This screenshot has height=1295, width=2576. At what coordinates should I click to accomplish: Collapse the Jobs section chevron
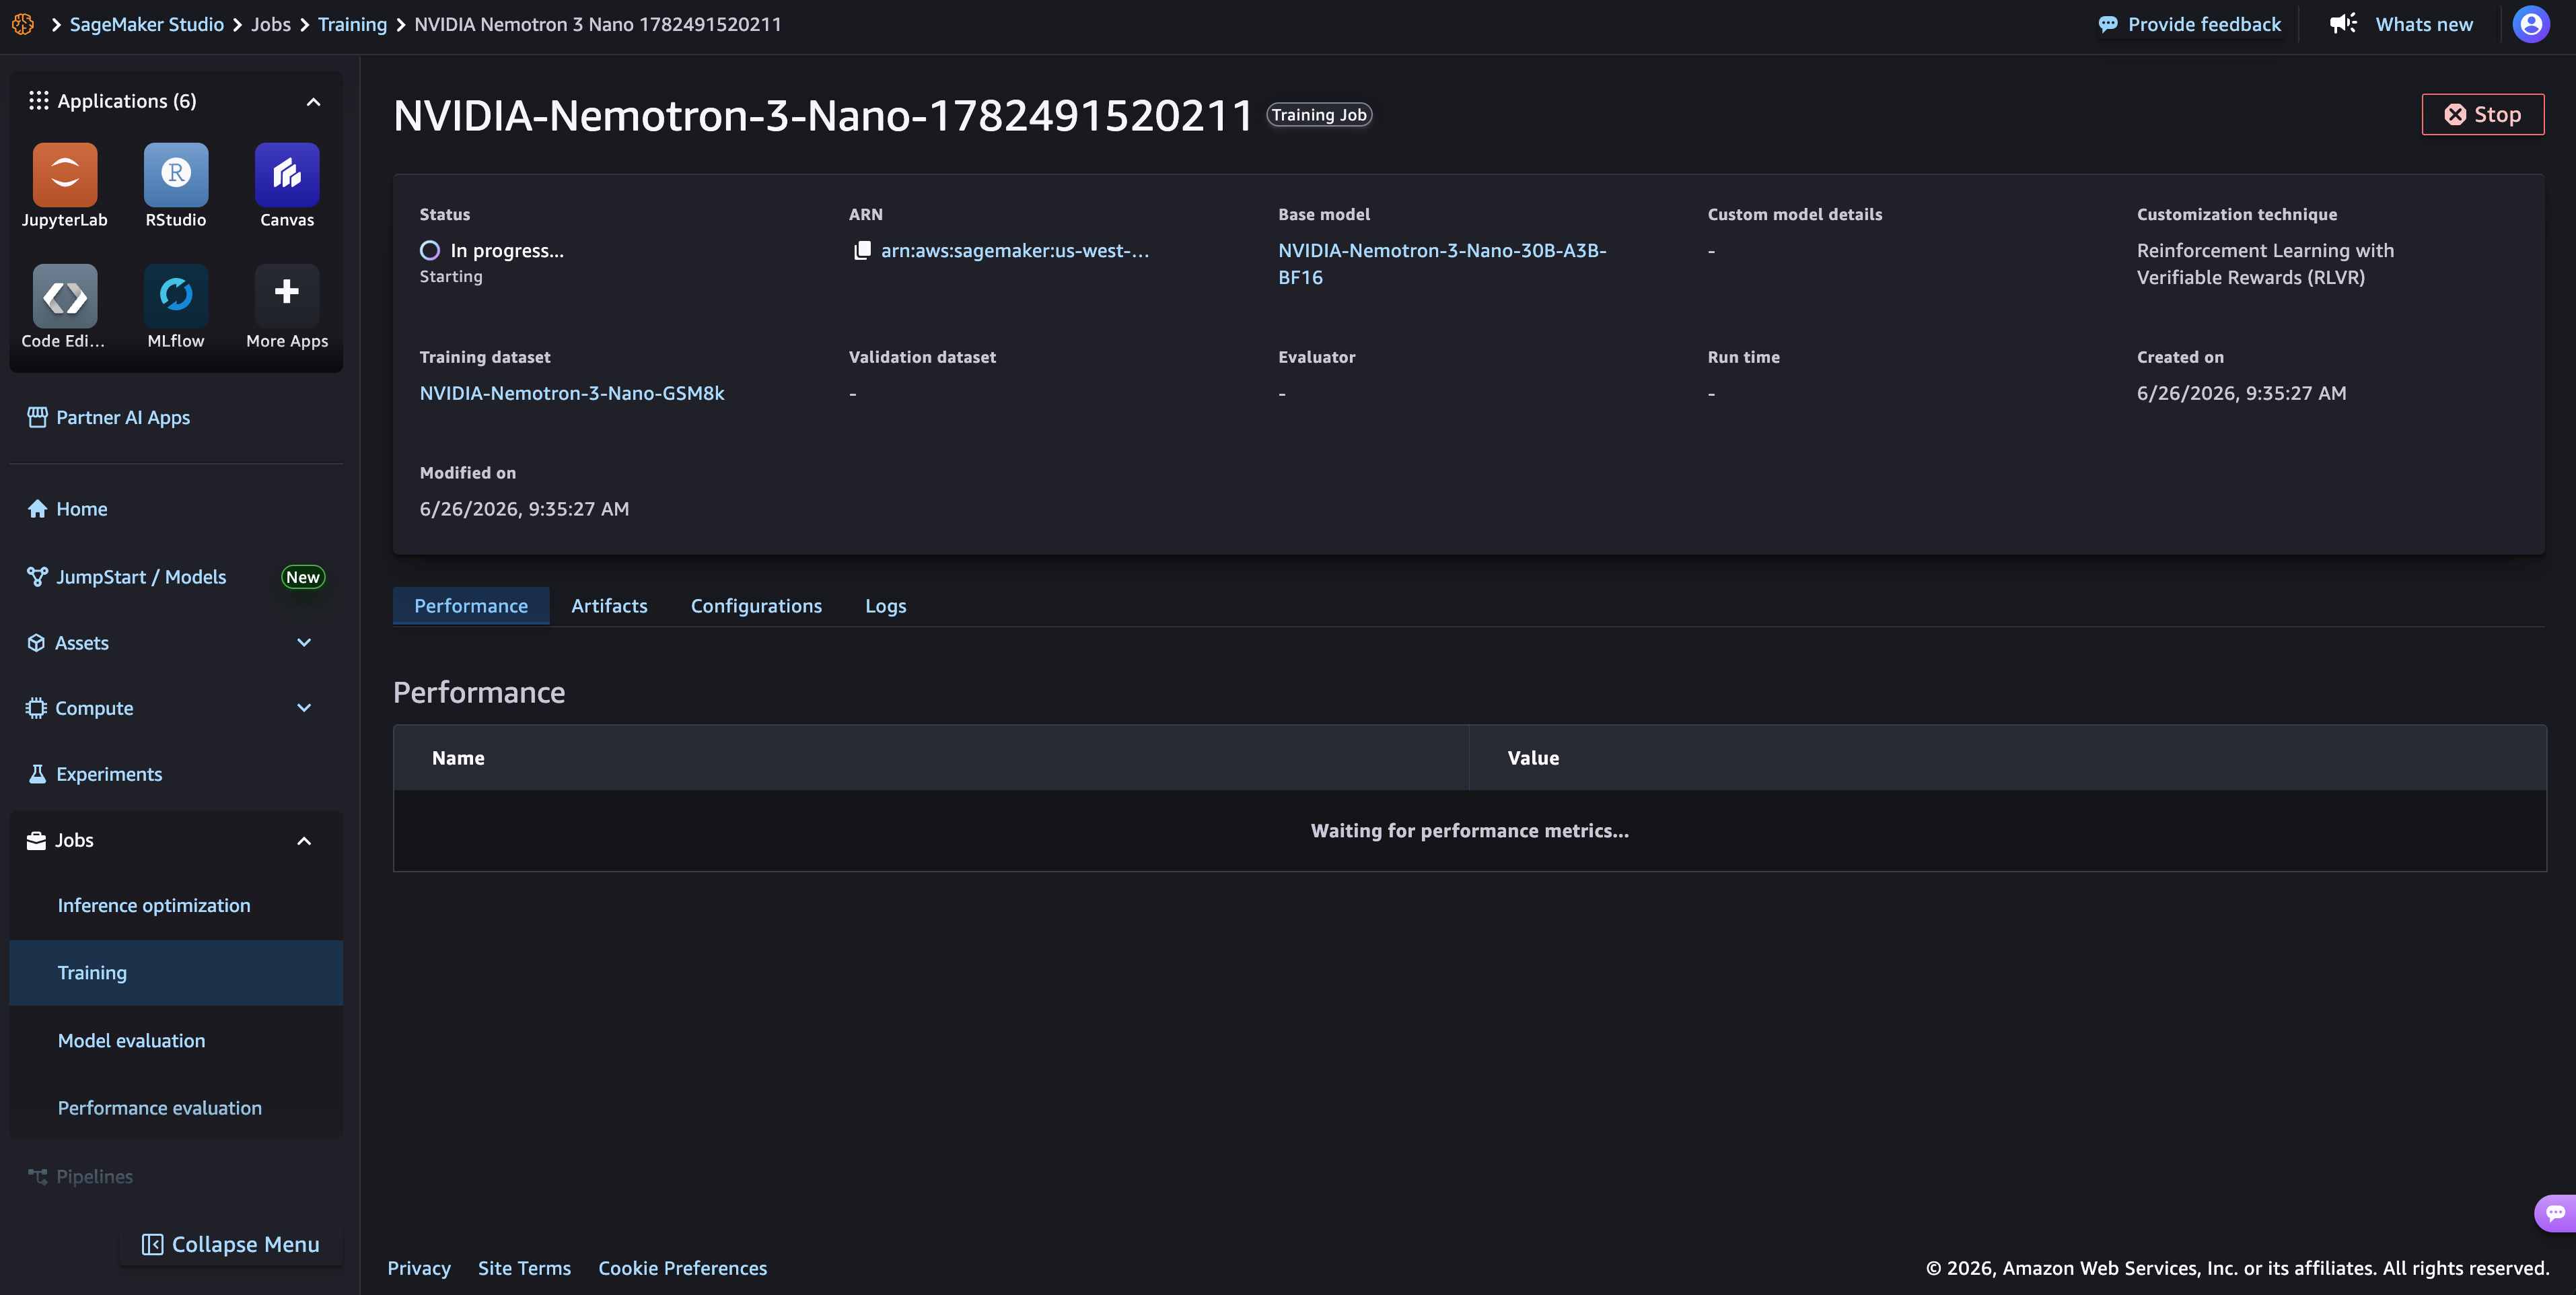(x=304, y=841)
